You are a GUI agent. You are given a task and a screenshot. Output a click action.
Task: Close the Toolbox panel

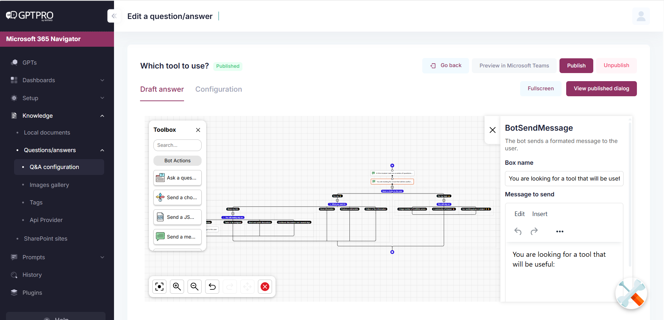[x=198, y=130]
